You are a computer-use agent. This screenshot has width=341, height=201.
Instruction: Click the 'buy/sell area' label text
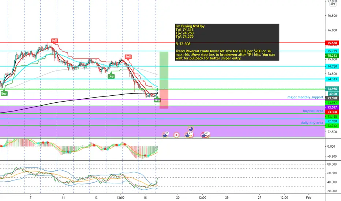(313, 111)
